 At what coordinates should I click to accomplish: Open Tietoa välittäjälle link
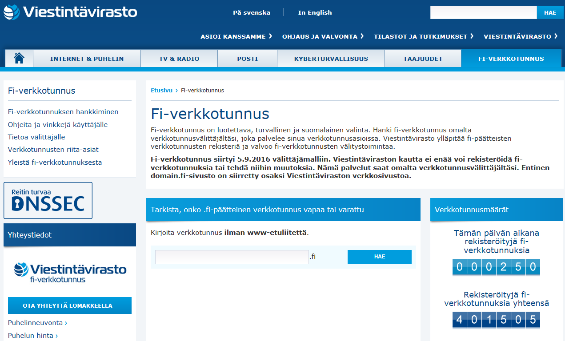tap(36, 137)
